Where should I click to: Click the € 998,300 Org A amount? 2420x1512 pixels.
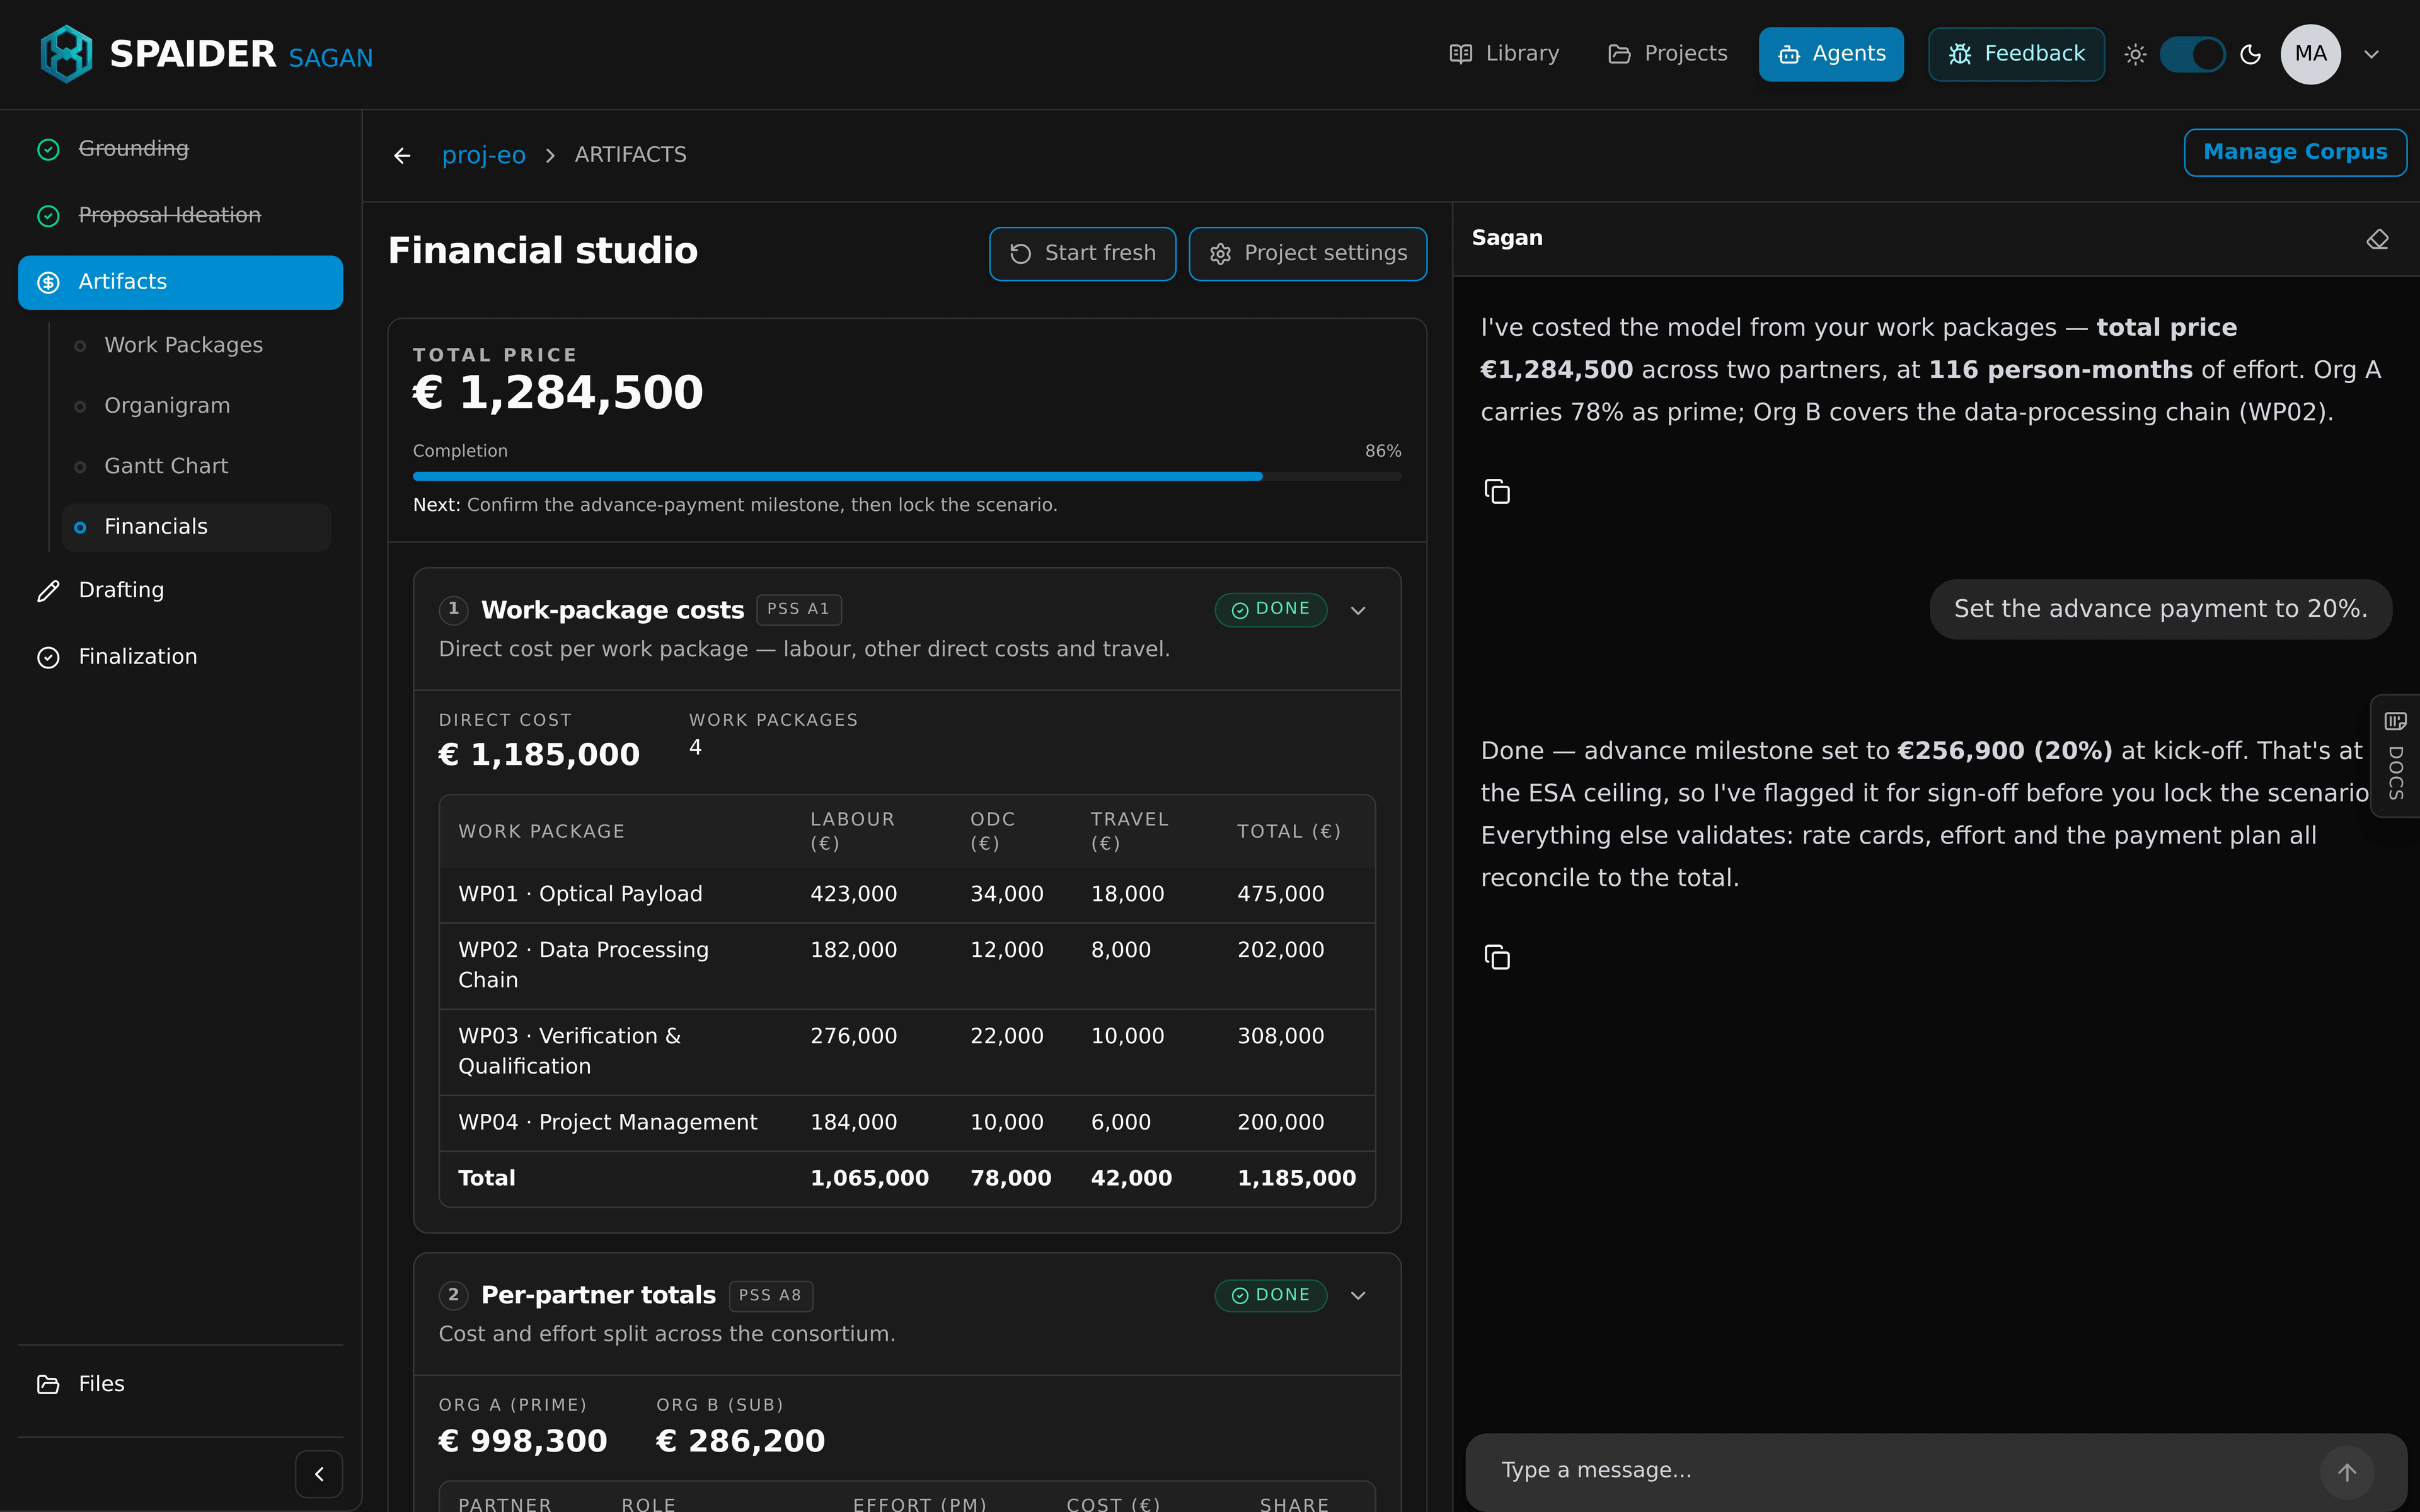522,1441
